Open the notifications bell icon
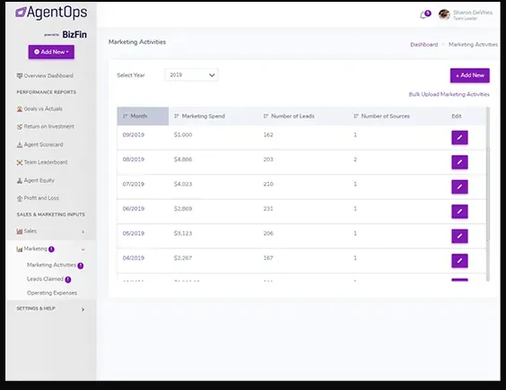 pos(423,15)
